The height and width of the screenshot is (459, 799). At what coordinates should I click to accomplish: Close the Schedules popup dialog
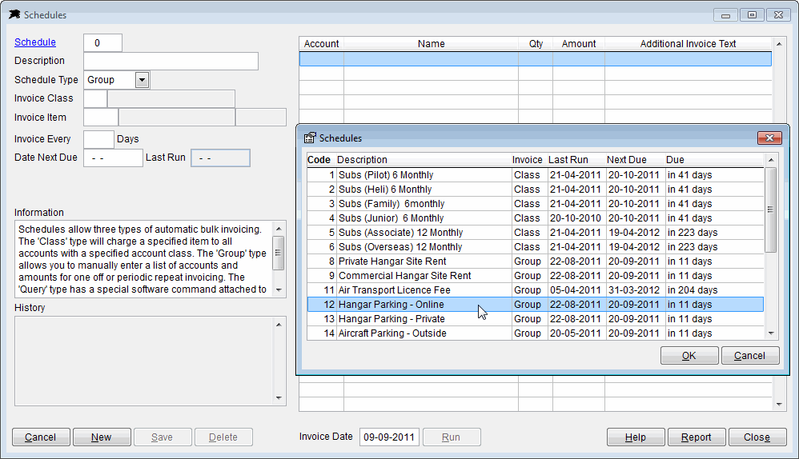coord(769,138)
